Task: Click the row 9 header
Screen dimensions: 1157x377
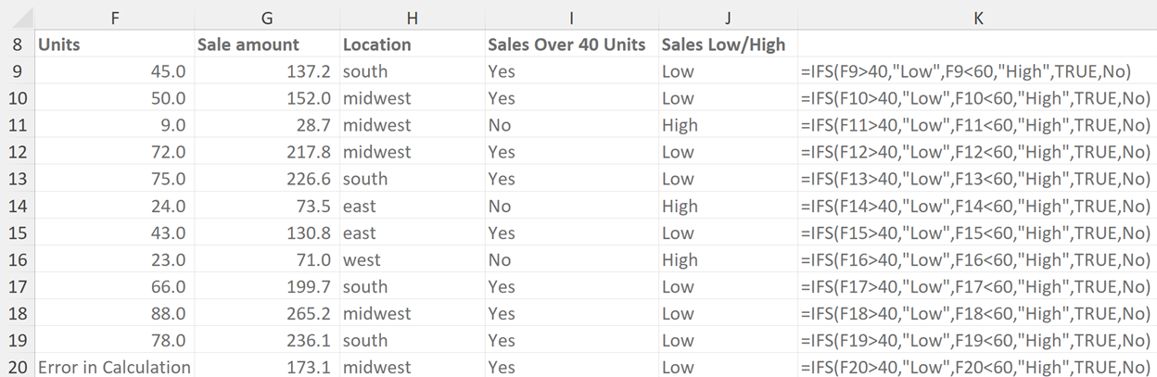Action: 18,71
